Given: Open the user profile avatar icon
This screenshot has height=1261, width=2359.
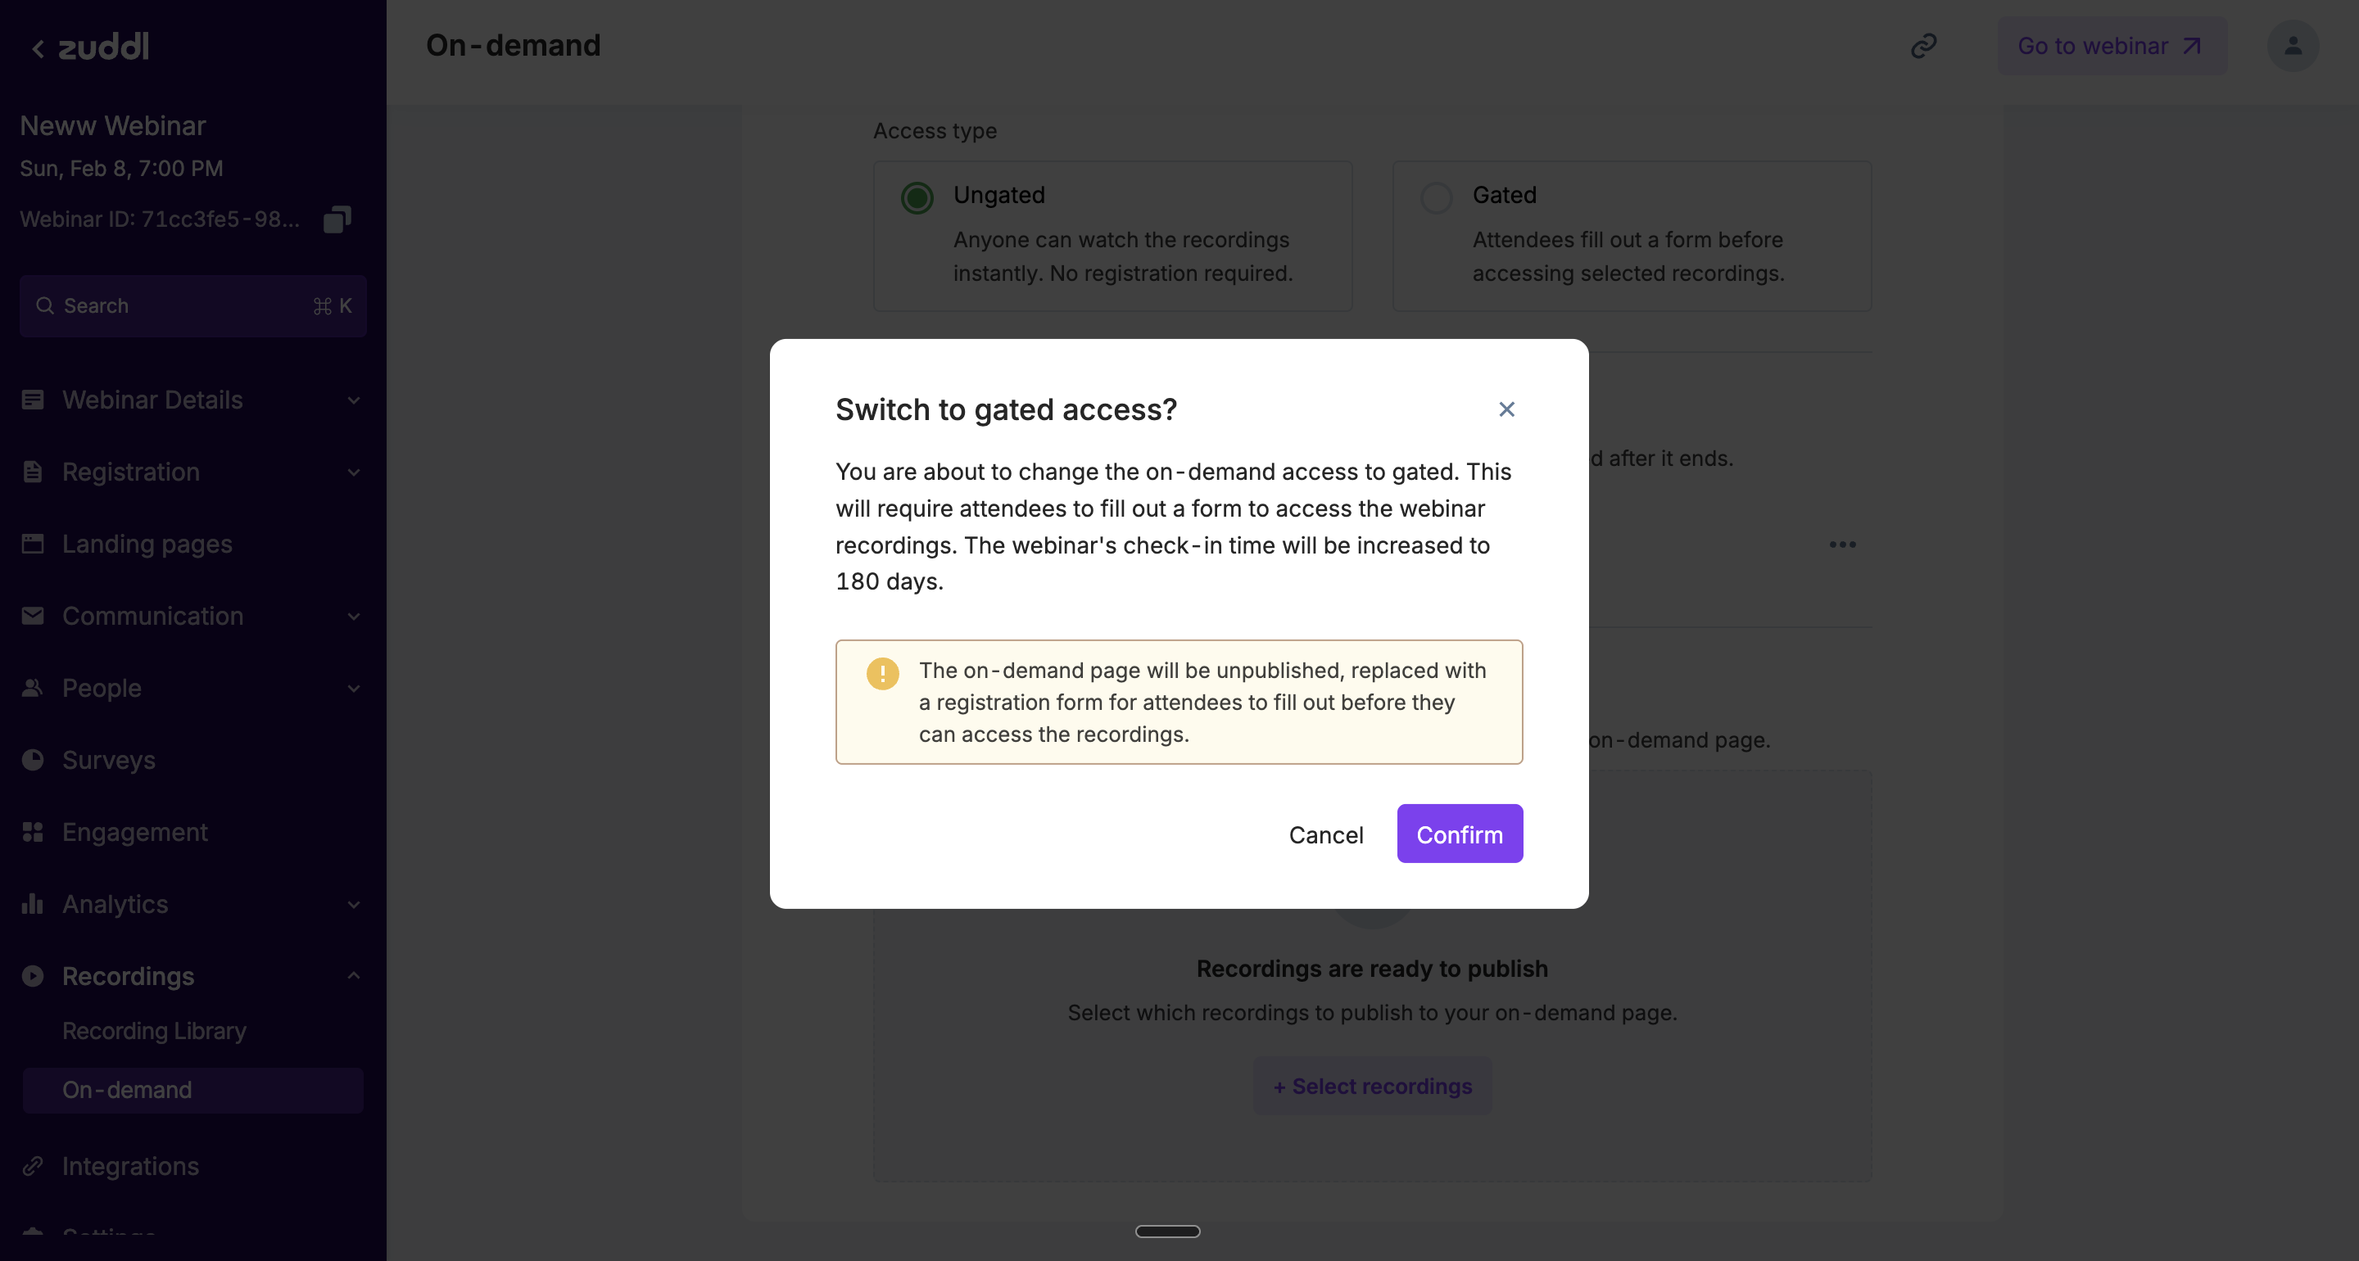Looking at the screenshot, I should pyautogui.click(x=2292, y=46).
